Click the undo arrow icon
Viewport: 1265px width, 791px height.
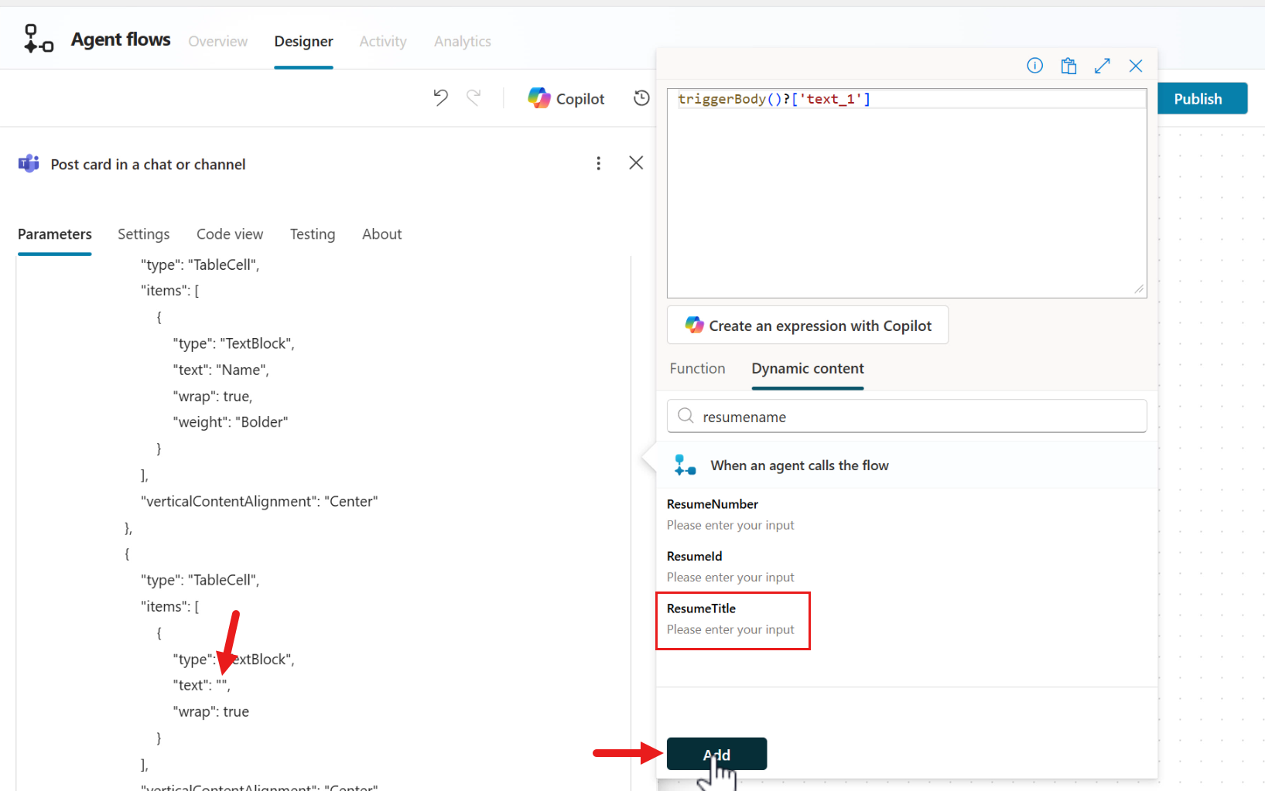[440, 97]
